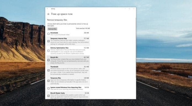The width and height of the screenshot is (192, 106).
Task: Toggle the DirectX Shader Cache checkbox
Action: pos(49,96)
